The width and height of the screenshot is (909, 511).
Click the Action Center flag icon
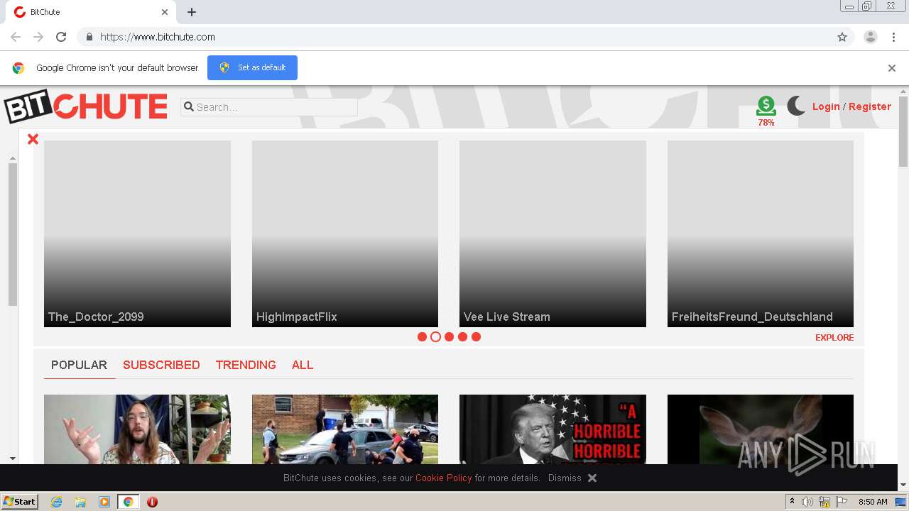click(842, 502)
